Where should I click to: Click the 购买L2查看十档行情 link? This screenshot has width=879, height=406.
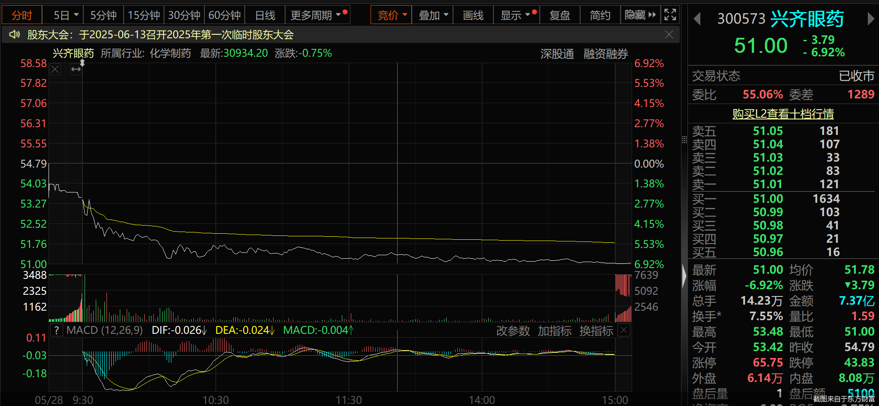tap(783, 114)
